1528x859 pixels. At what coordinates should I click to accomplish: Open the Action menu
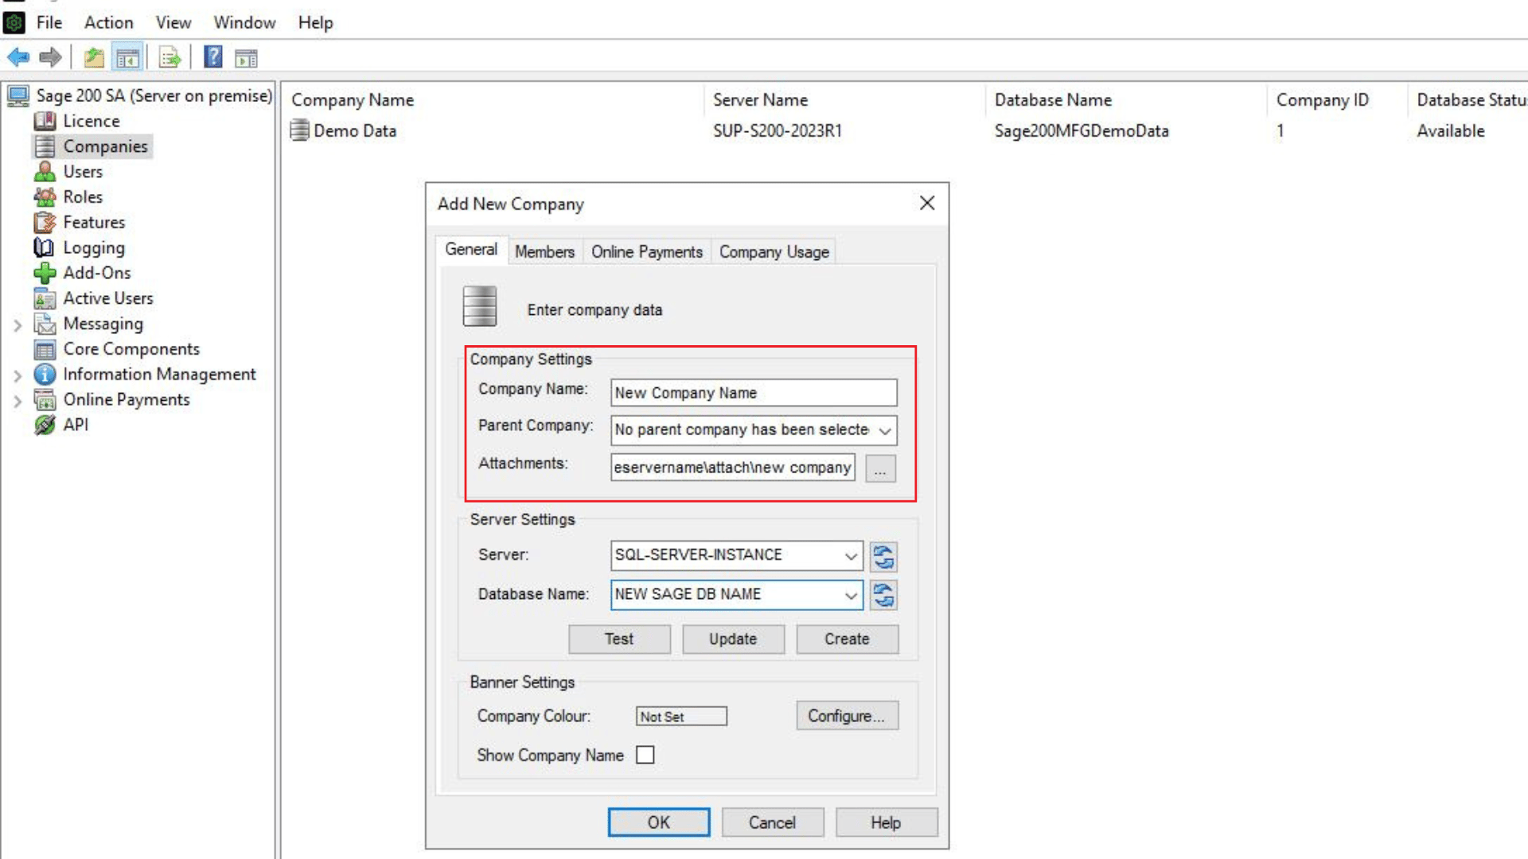tap(109, 22)
